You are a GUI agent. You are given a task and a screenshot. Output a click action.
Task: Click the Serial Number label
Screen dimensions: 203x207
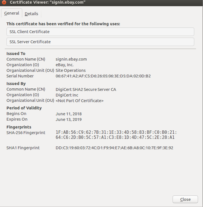[x=20, y=76]
